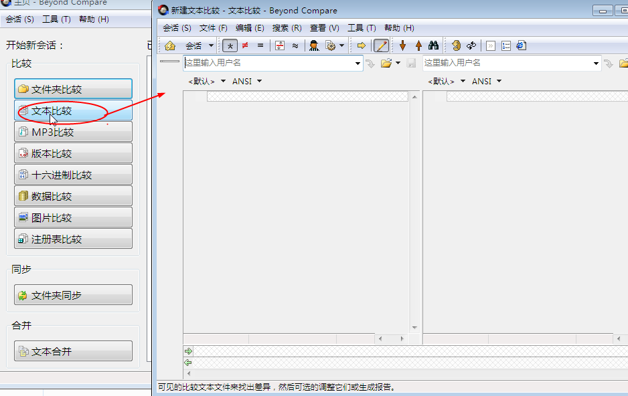Start a 图片比较 session
This screenshot has width=628, height=396.
(x=73, y=217)
